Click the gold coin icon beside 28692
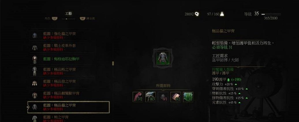The image size is (299, 122). (197, 14)
